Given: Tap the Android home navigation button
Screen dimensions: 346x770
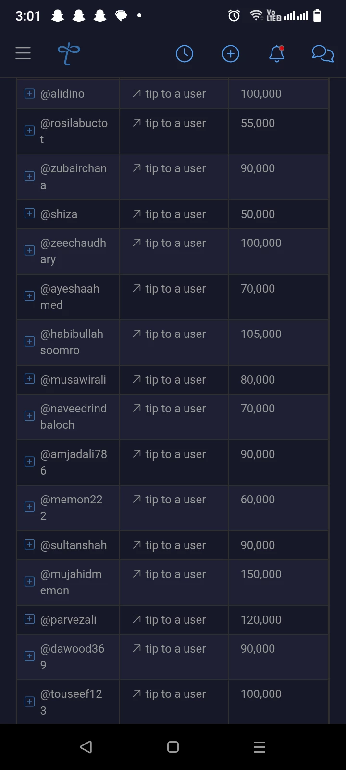Looking at the screenshot, I should (x=173, y=747).
